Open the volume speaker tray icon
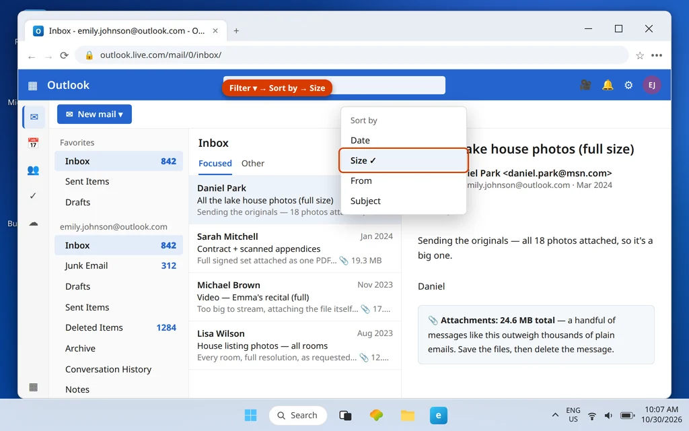Viewport: 689px width, 431px height. pos(608,416)
